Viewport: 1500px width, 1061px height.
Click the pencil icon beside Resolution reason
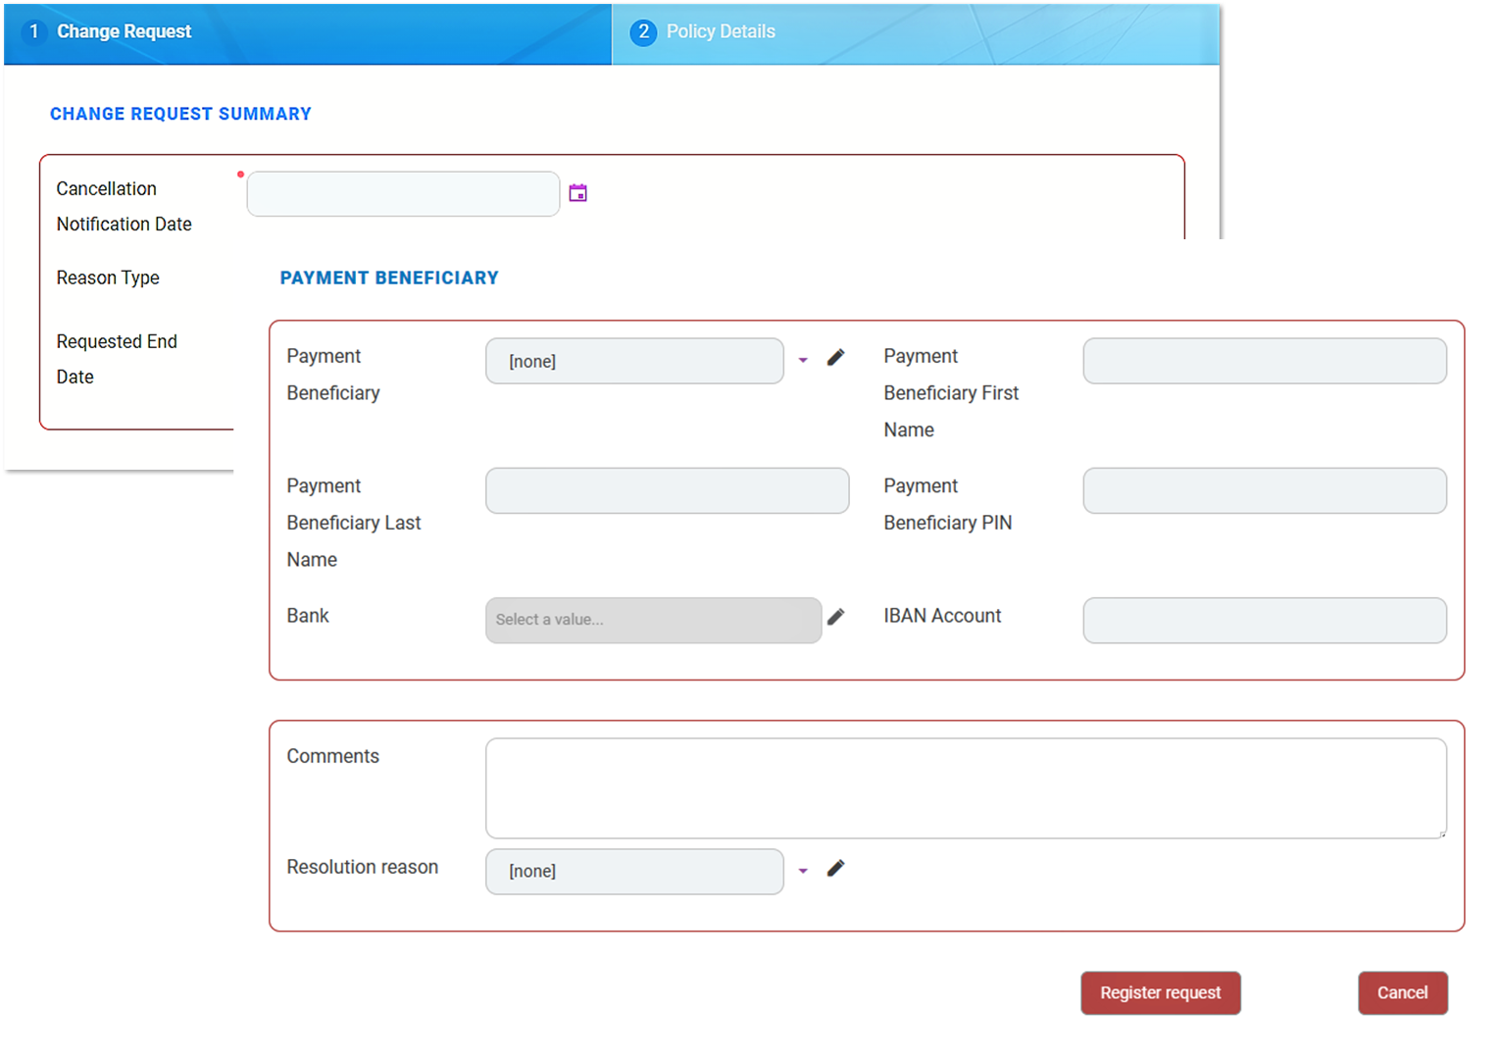tap(835, 869)
